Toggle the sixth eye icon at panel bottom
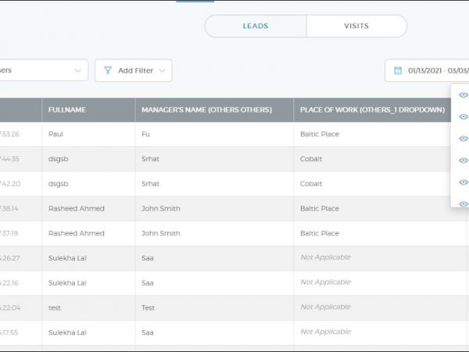The image size is (469, 352). coord(463,203)
